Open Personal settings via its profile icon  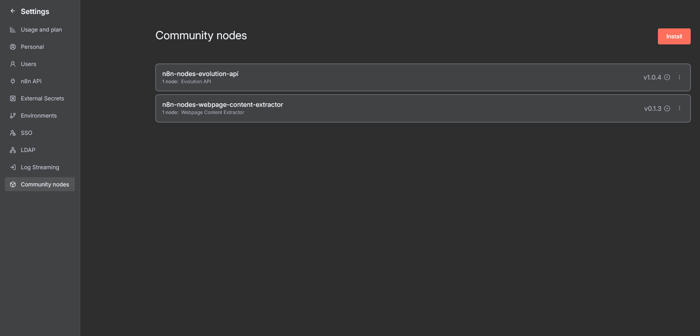click(x=12, y=46)
